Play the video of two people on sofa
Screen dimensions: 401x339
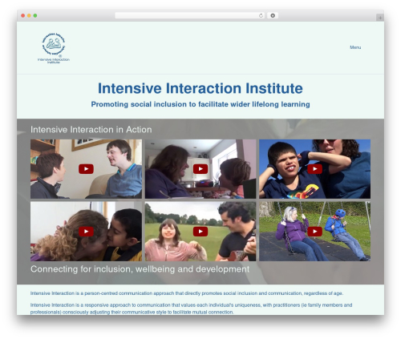[x=86, y=169]
